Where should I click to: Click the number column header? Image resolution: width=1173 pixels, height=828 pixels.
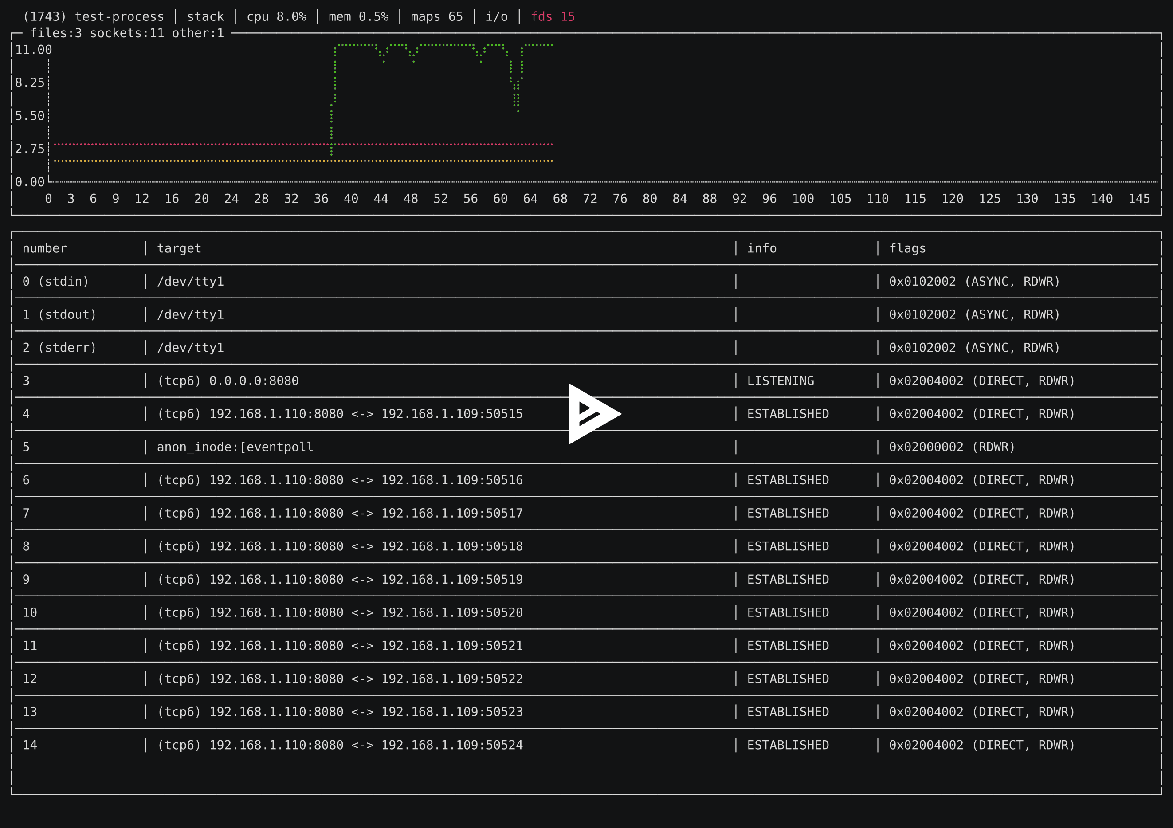[x=45, y=248]
